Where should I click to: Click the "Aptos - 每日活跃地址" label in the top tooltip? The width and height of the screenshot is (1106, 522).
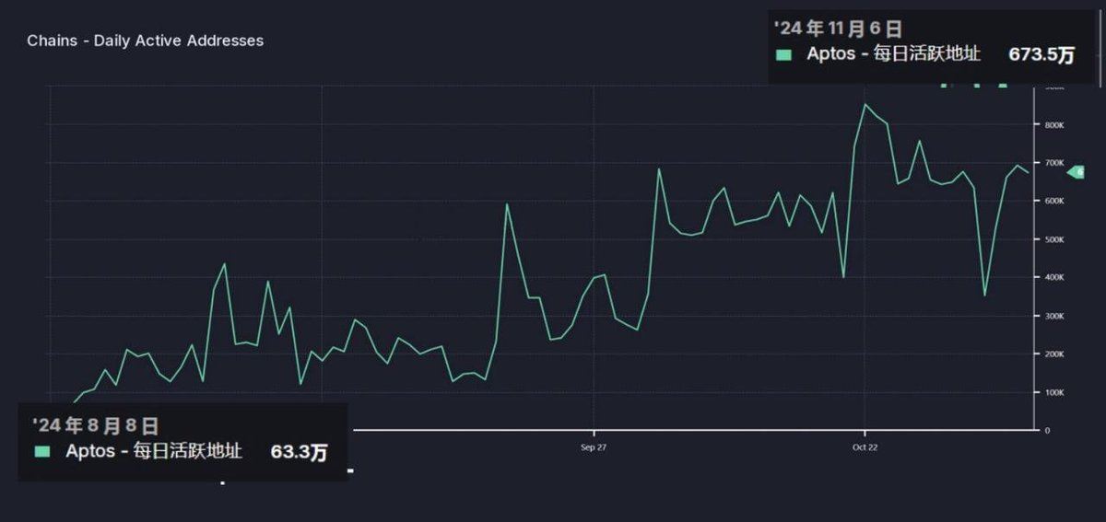tap(893, 54)
